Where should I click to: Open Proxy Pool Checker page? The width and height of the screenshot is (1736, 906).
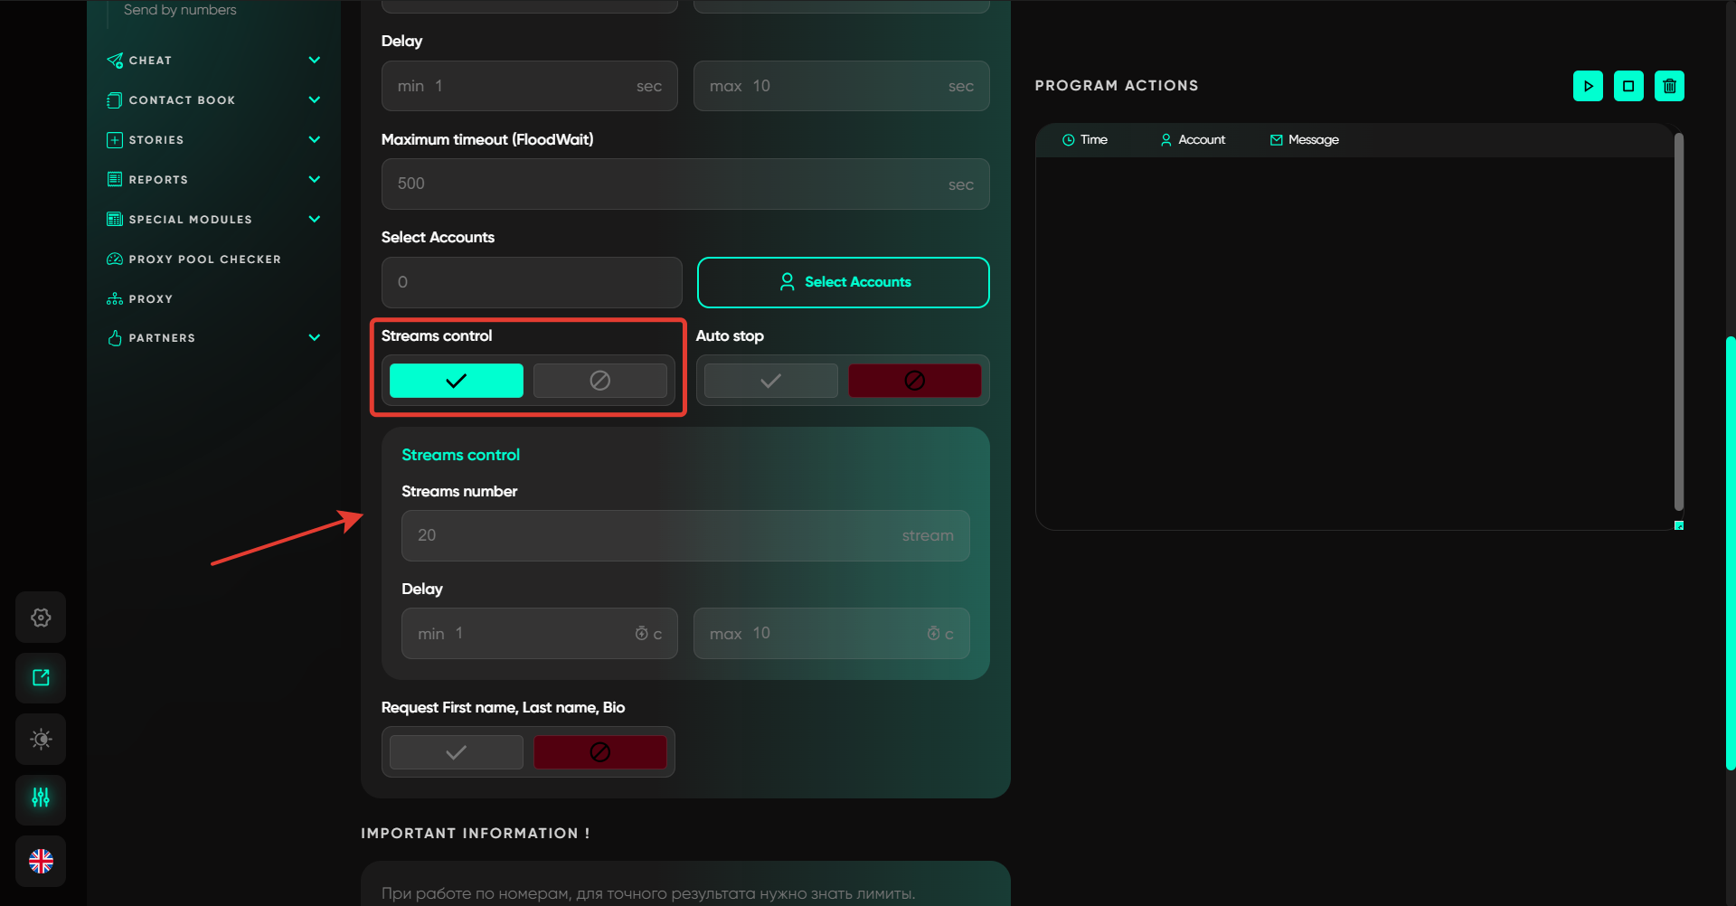pyautogui.click(x=204, y=260)
